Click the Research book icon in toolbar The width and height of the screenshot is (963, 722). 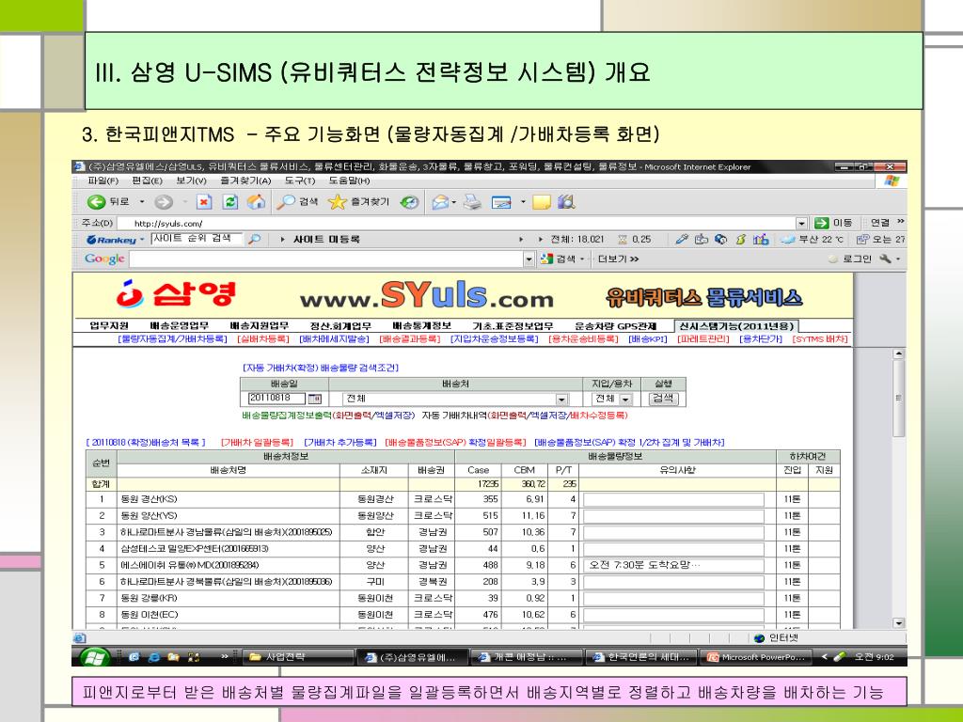click(566, 202)
